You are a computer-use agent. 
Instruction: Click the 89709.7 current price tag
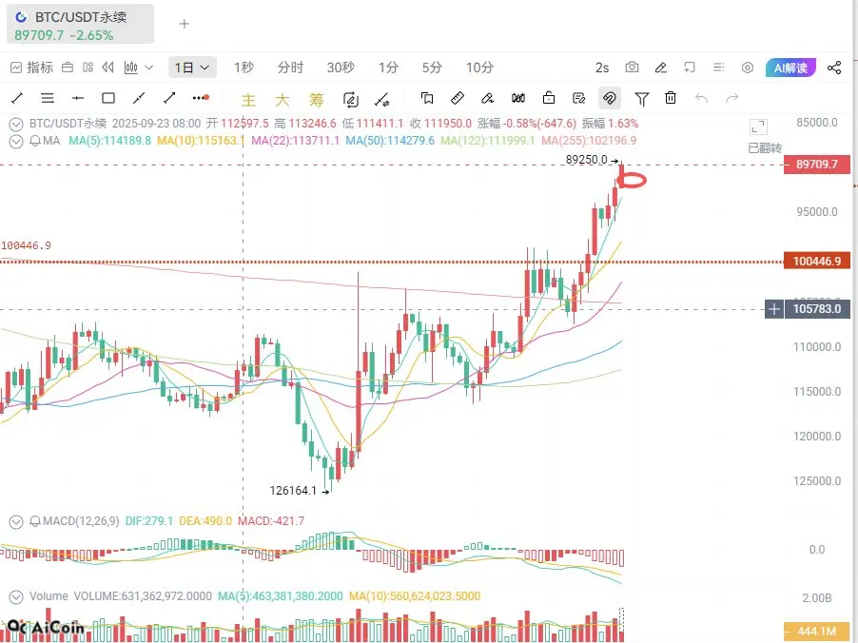(817, 165)
